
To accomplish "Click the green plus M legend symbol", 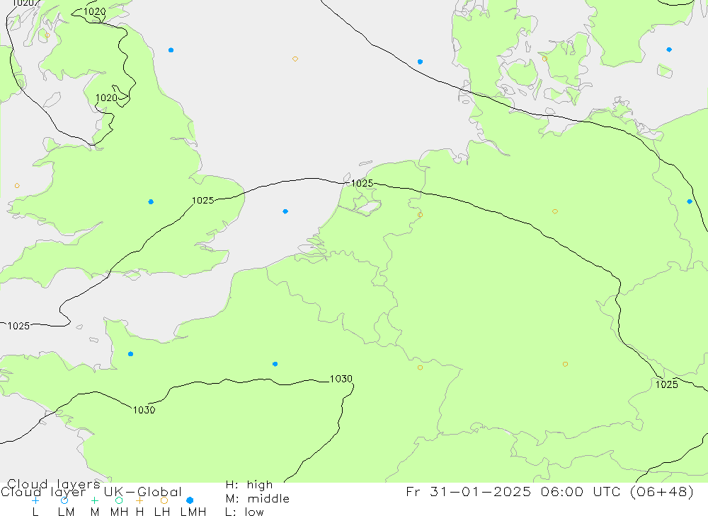I will click(94, 500).
